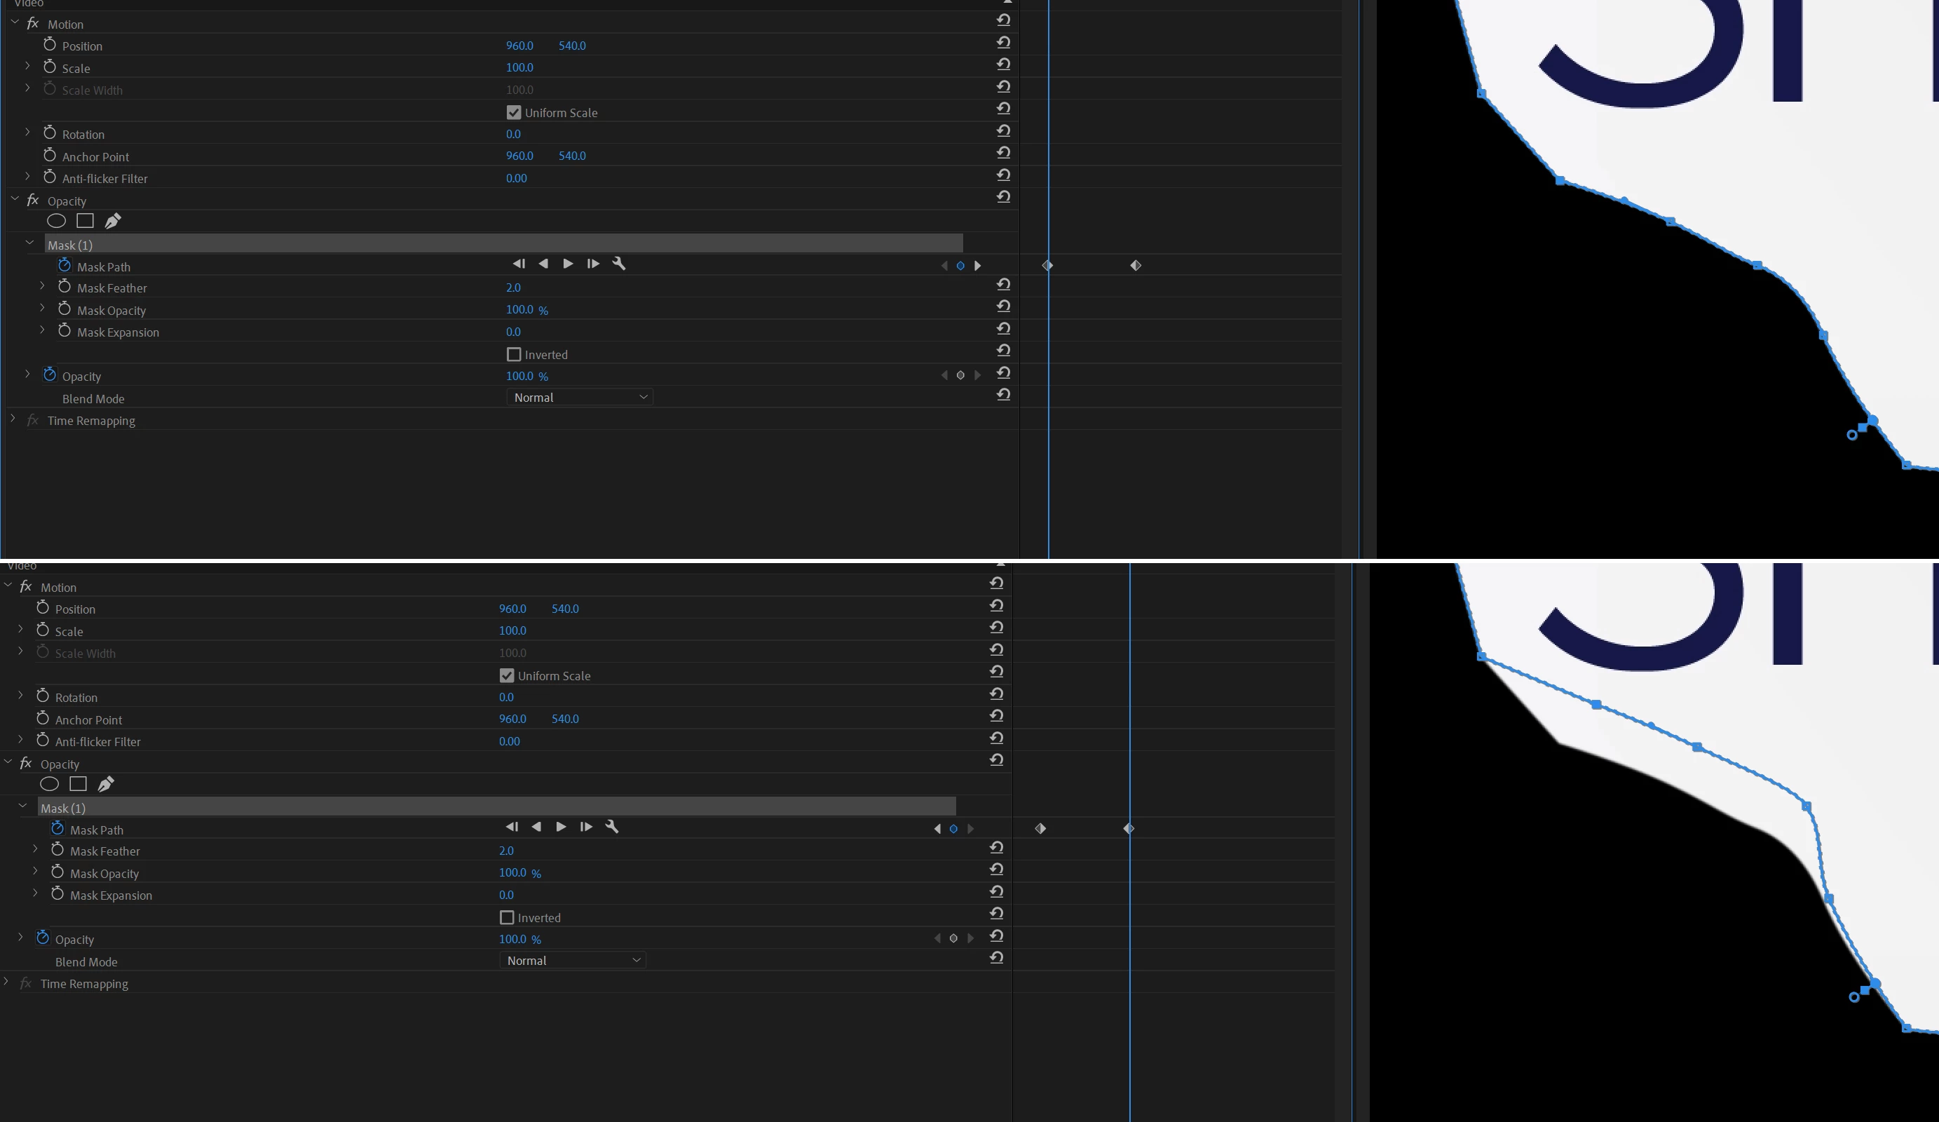Image resolution: width=1939 pixels, height=1122 pixels.
Task: Toggle Mask Path stopwatch animation, lower panel
Action: [x=57, y=829]
